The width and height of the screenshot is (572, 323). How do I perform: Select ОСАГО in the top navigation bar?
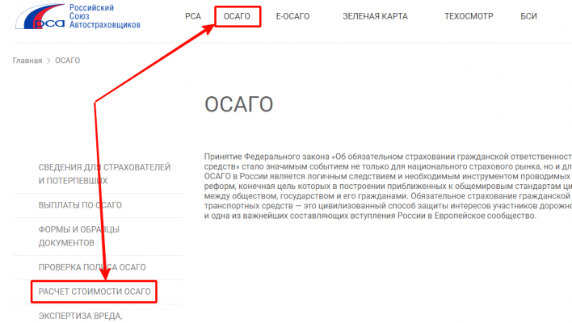point(238,16)
